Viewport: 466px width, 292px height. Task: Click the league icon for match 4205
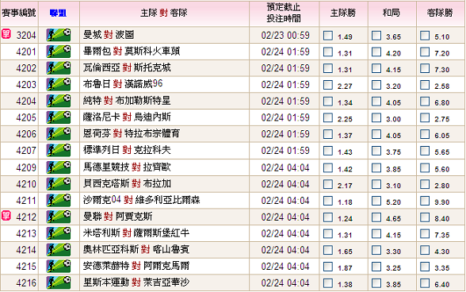(59, 117)
